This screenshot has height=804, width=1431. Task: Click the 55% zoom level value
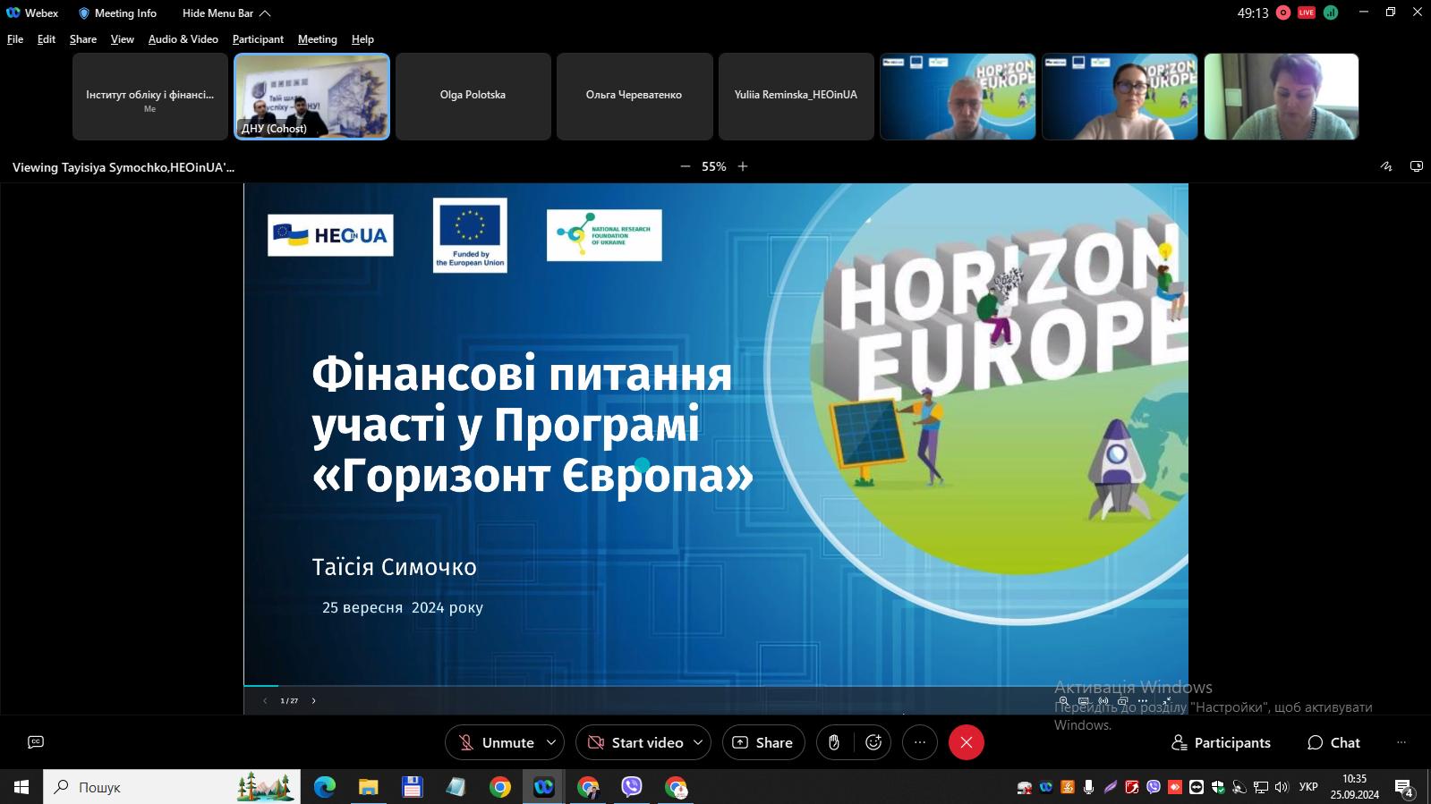pos(714,166)
